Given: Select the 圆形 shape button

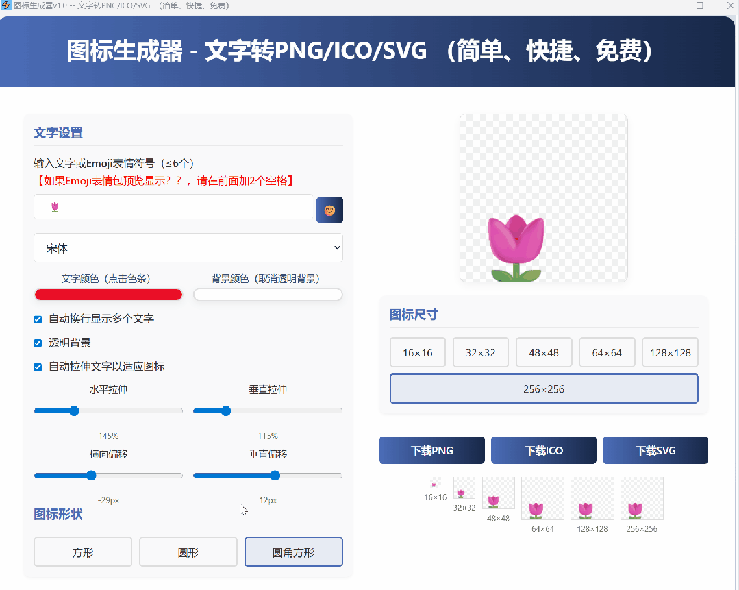Looking at the screenshot, I should pos(188,552).
